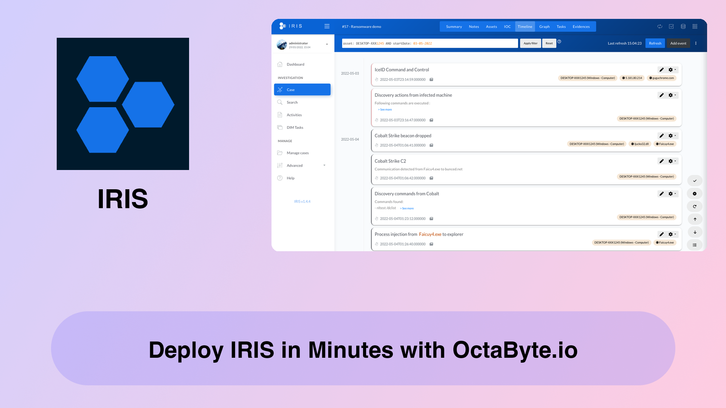Image resolution: width=726 pixels, height=408 pixels.
Task: Switch to the Evidences tab
Action: tap(581, 26)
